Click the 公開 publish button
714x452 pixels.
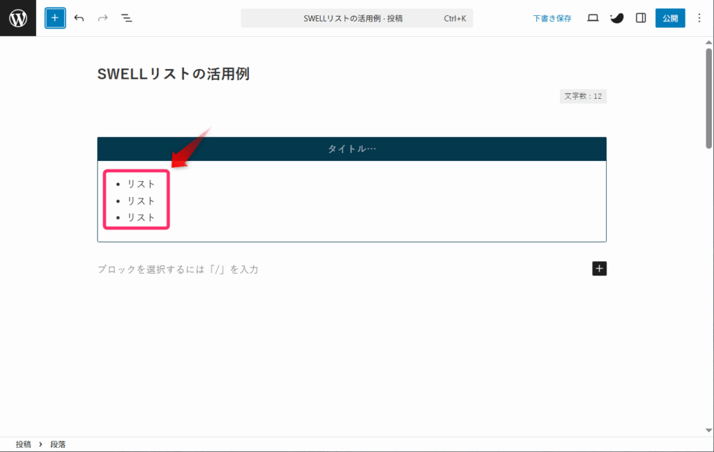[x=670, y=18]
